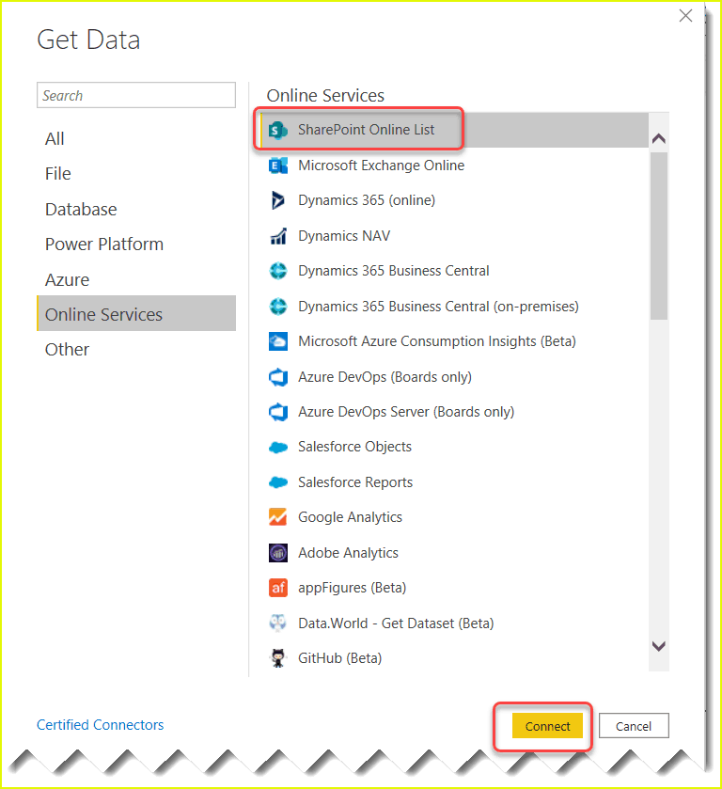Select SharePoint Online List connector
The height and width of the screenshot is (789, 722).
click(454, 130)
